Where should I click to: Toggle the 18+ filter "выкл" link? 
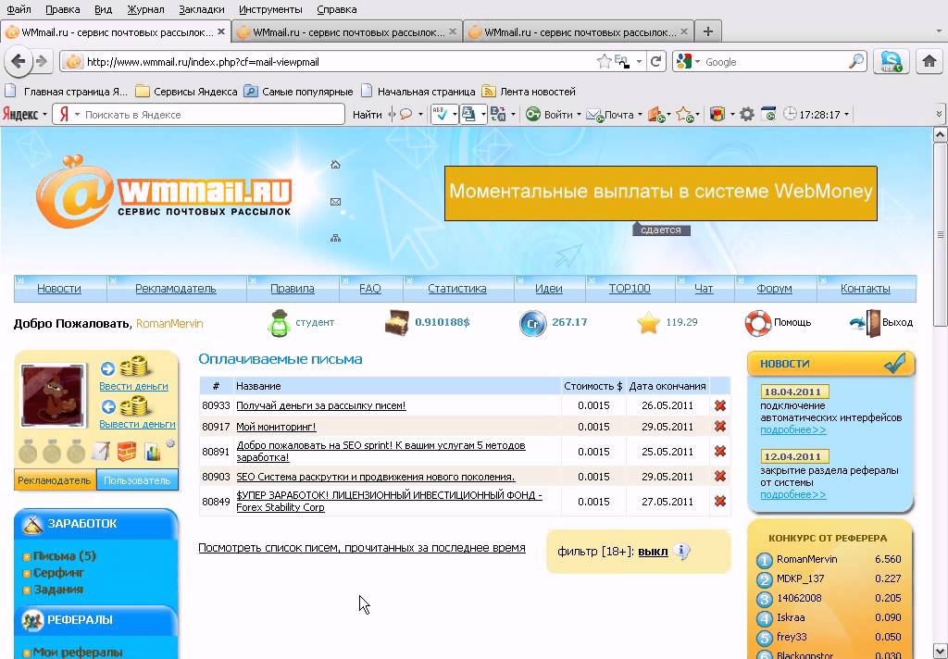coord(653,552)
